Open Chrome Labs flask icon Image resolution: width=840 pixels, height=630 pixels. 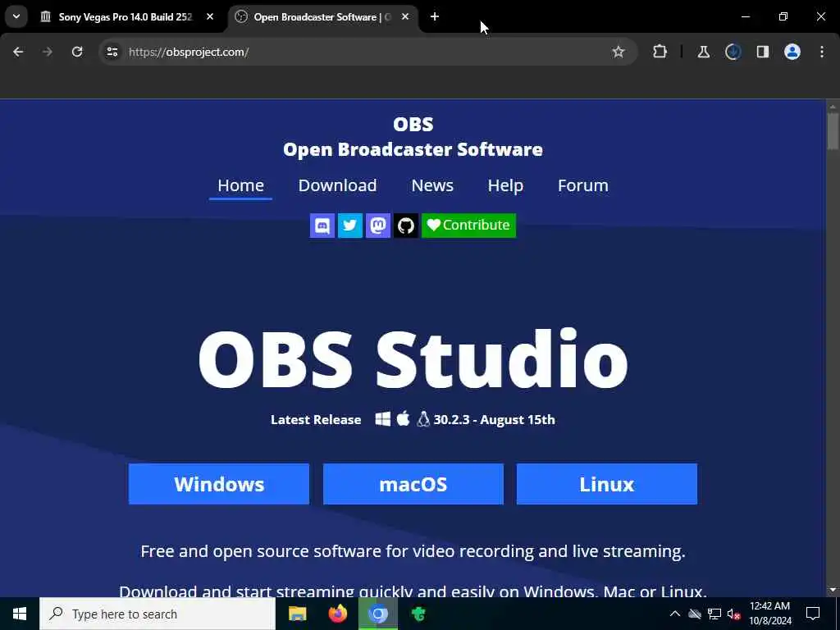pos(703,52)
